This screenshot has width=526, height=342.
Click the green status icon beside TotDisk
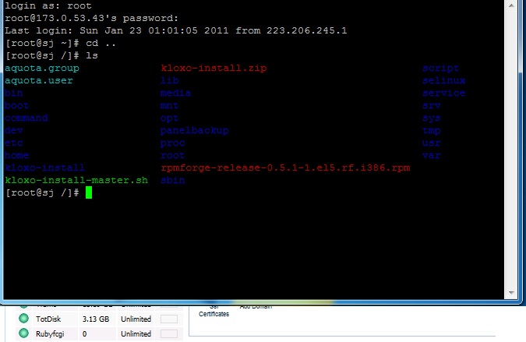23,318
